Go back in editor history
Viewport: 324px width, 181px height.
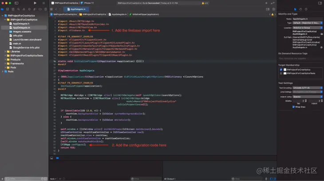[56, 9]
